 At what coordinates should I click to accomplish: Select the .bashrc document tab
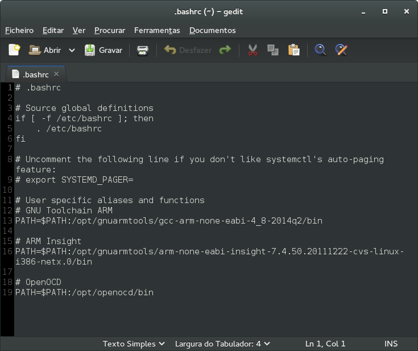coord(36,75)
